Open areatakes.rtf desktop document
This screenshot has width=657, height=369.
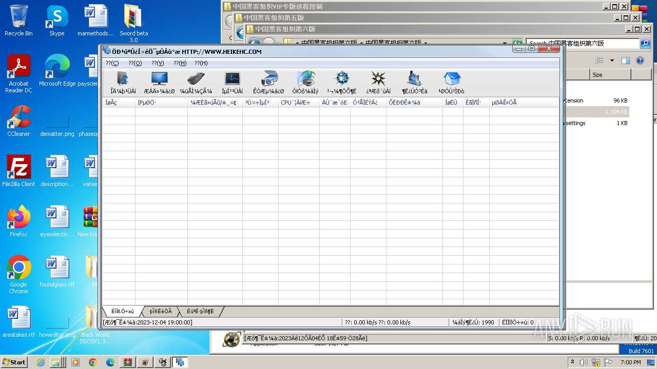pyautogui.click(x=18, y=322)
